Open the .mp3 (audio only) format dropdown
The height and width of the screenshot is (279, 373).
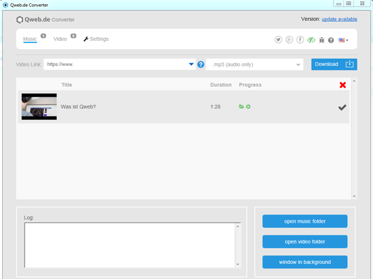click(x=255, y=65)
